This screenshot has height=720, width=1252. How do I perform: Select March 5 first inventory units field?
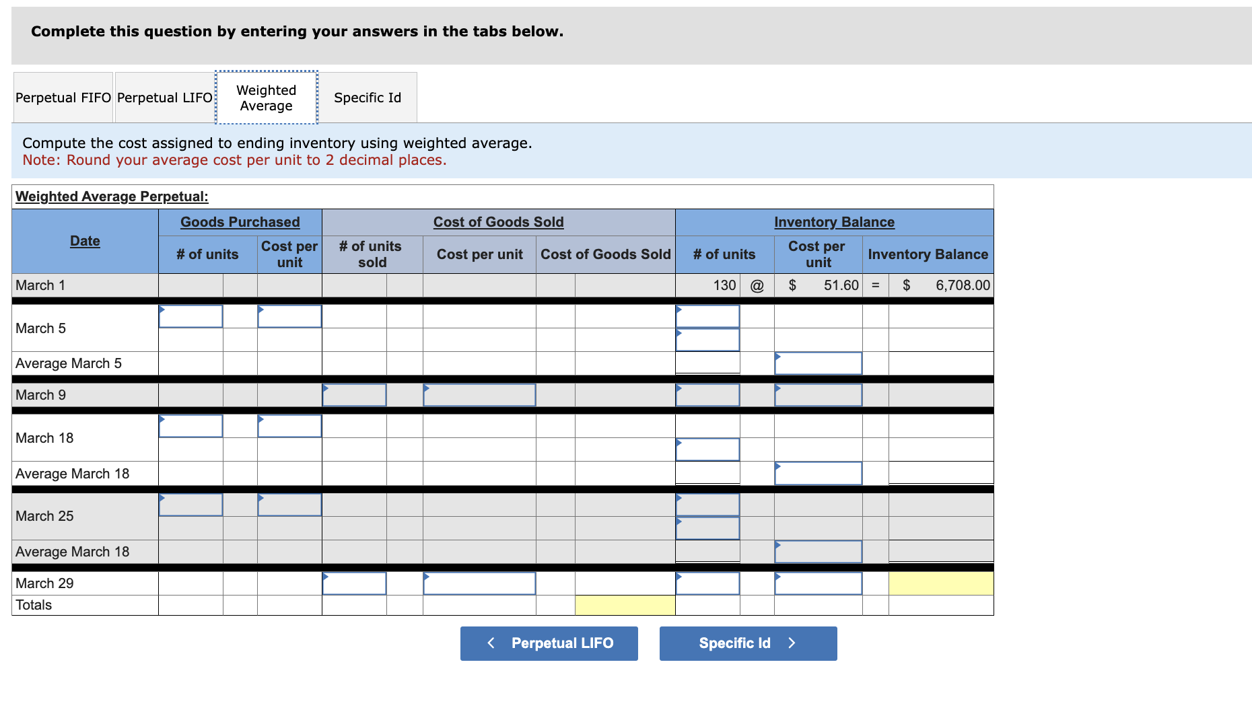(x=707, y=316)
